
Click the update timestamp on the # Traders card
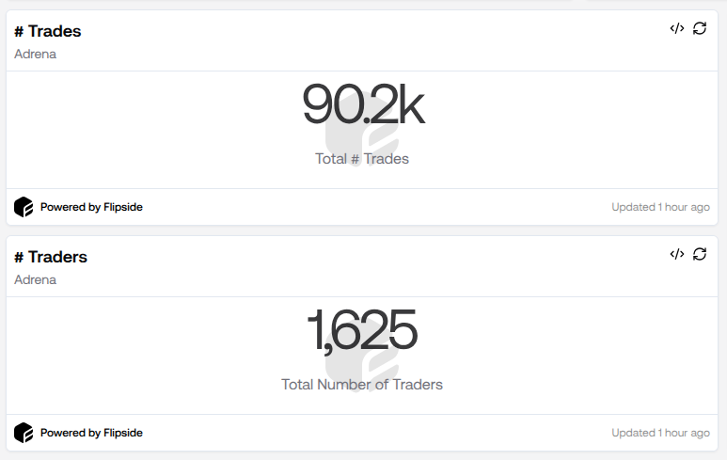tap(660, 433)
